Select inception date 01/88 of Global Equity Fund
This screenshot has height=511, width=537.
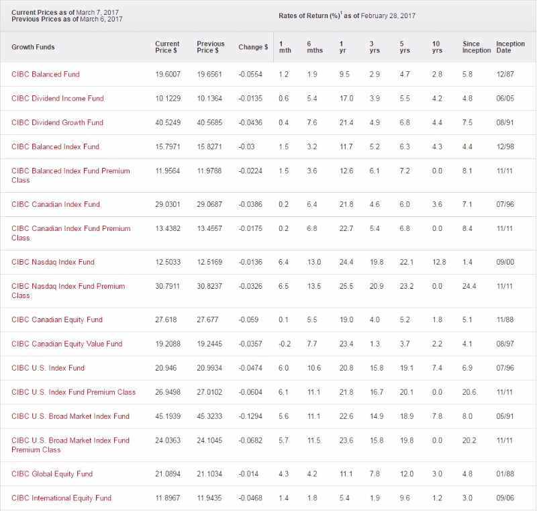505,474
